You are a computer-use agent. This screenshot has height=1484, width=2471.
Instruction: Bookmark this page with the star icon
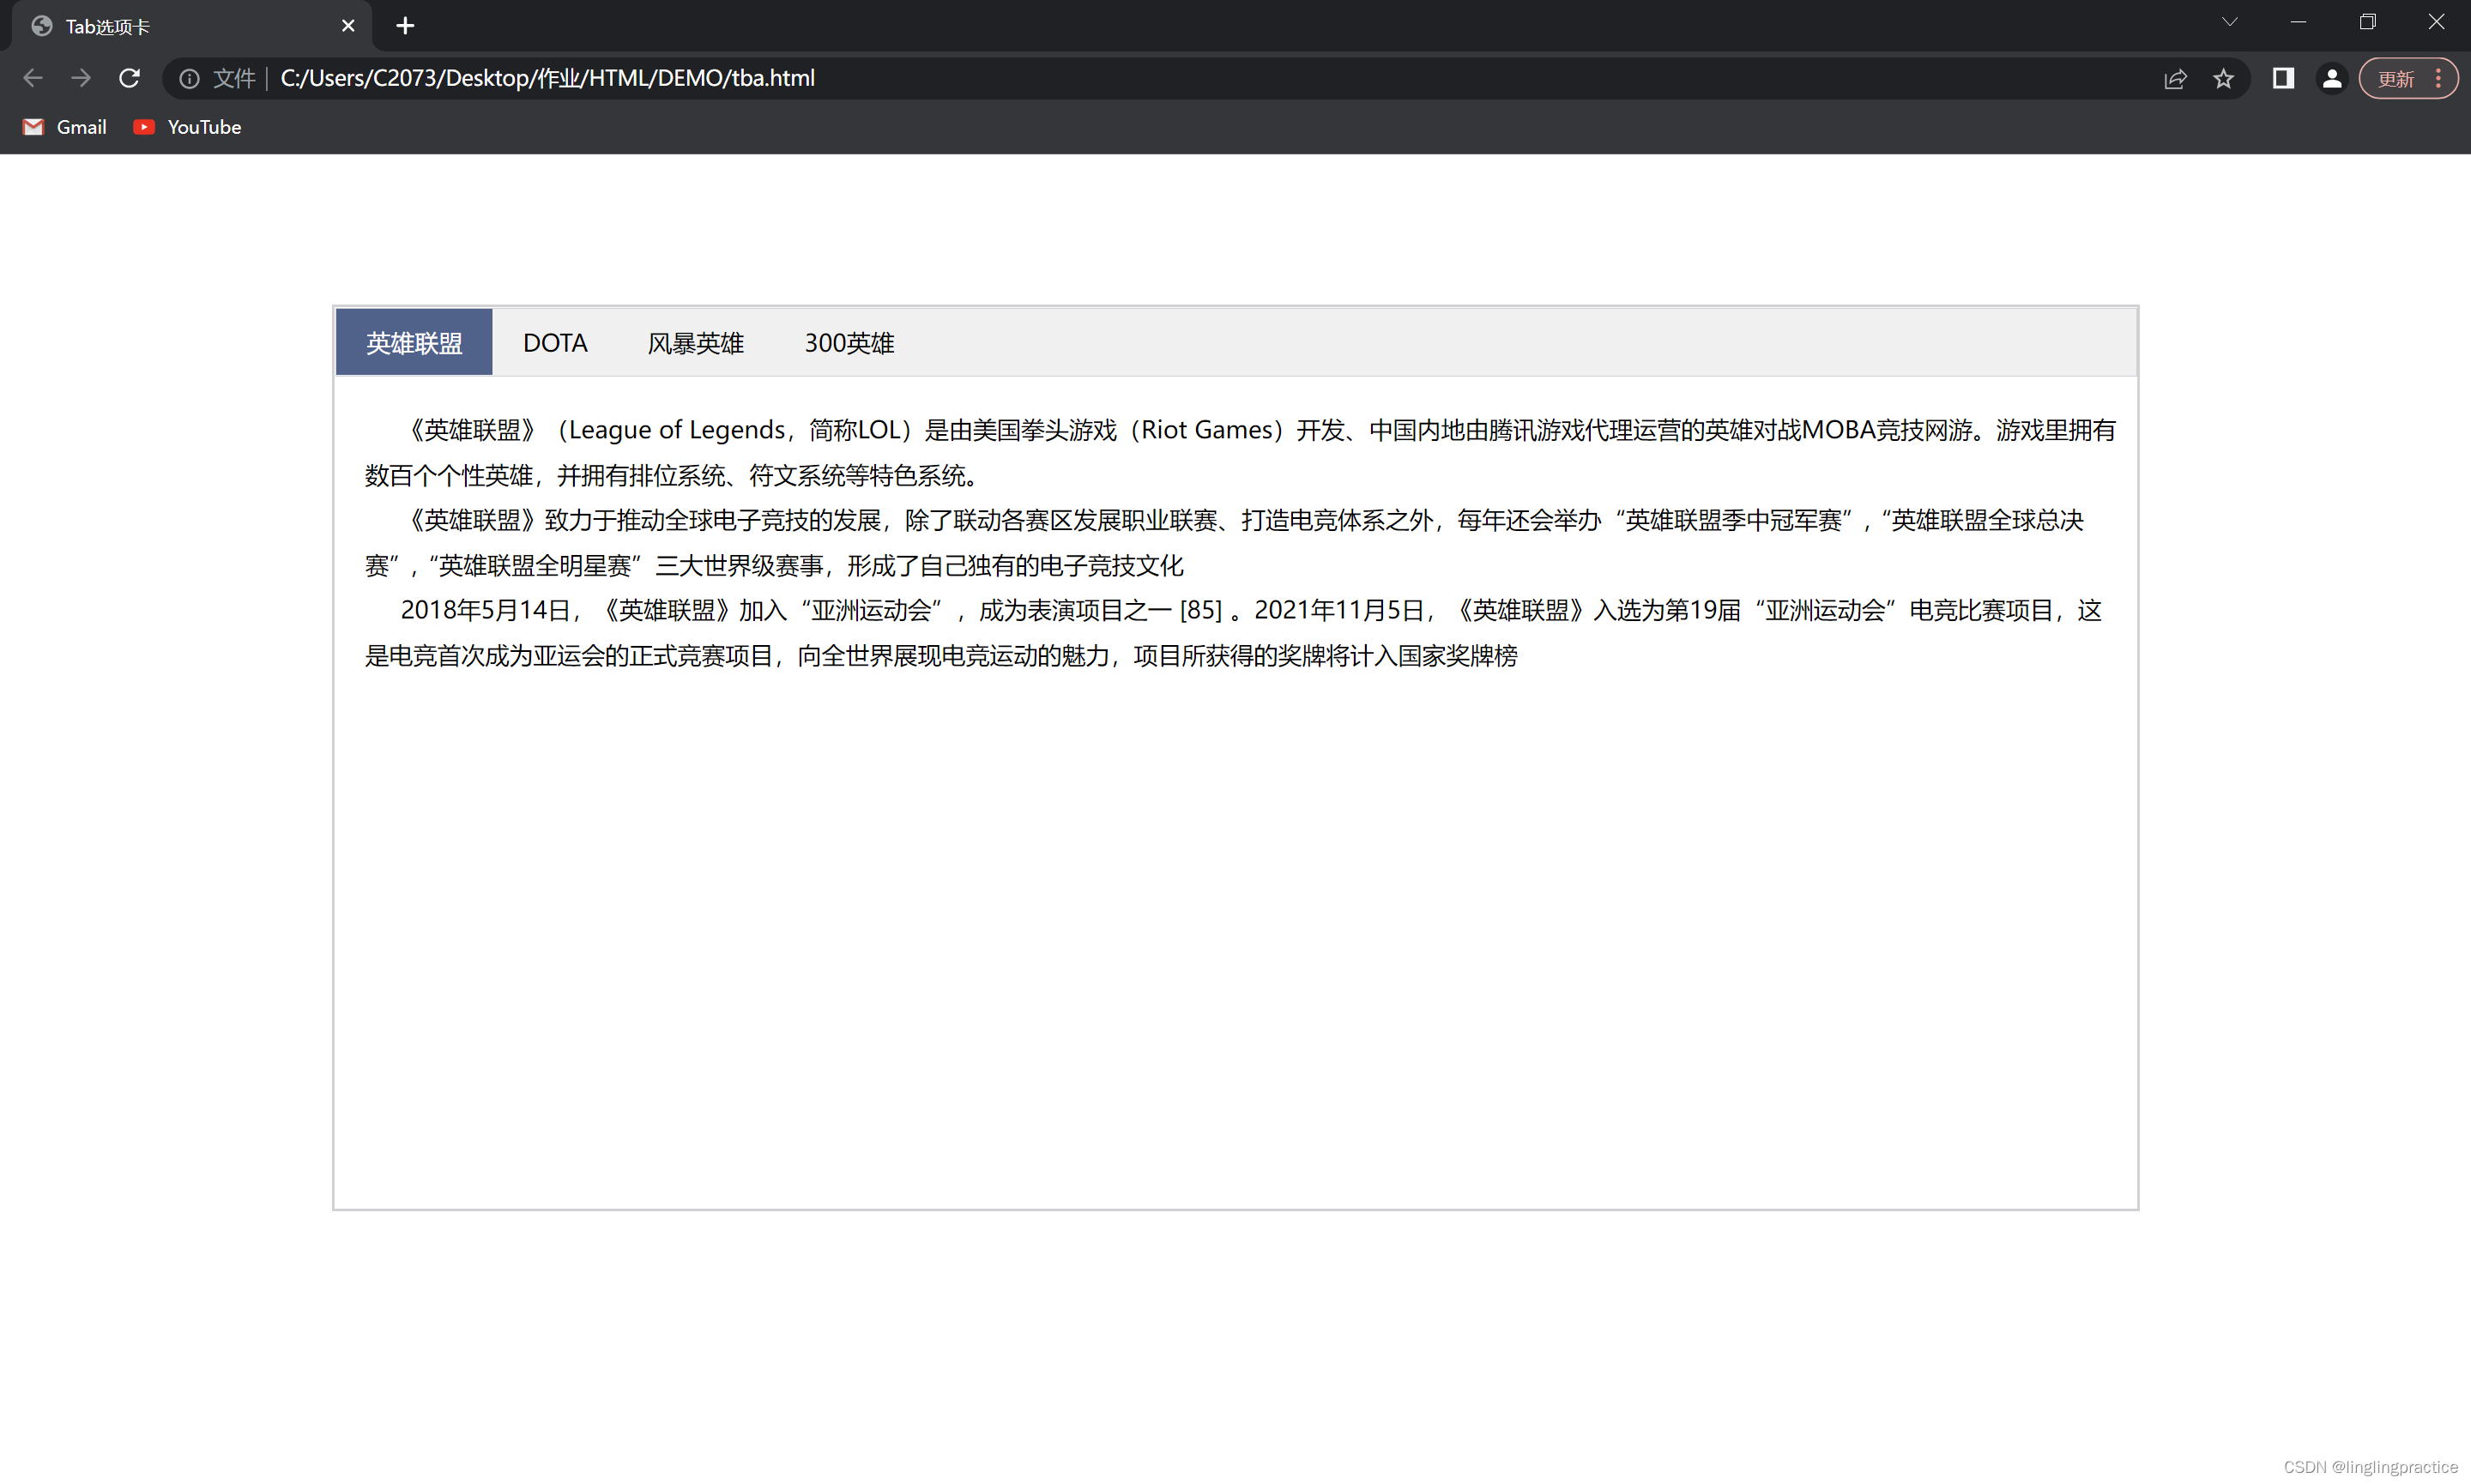2223,78
